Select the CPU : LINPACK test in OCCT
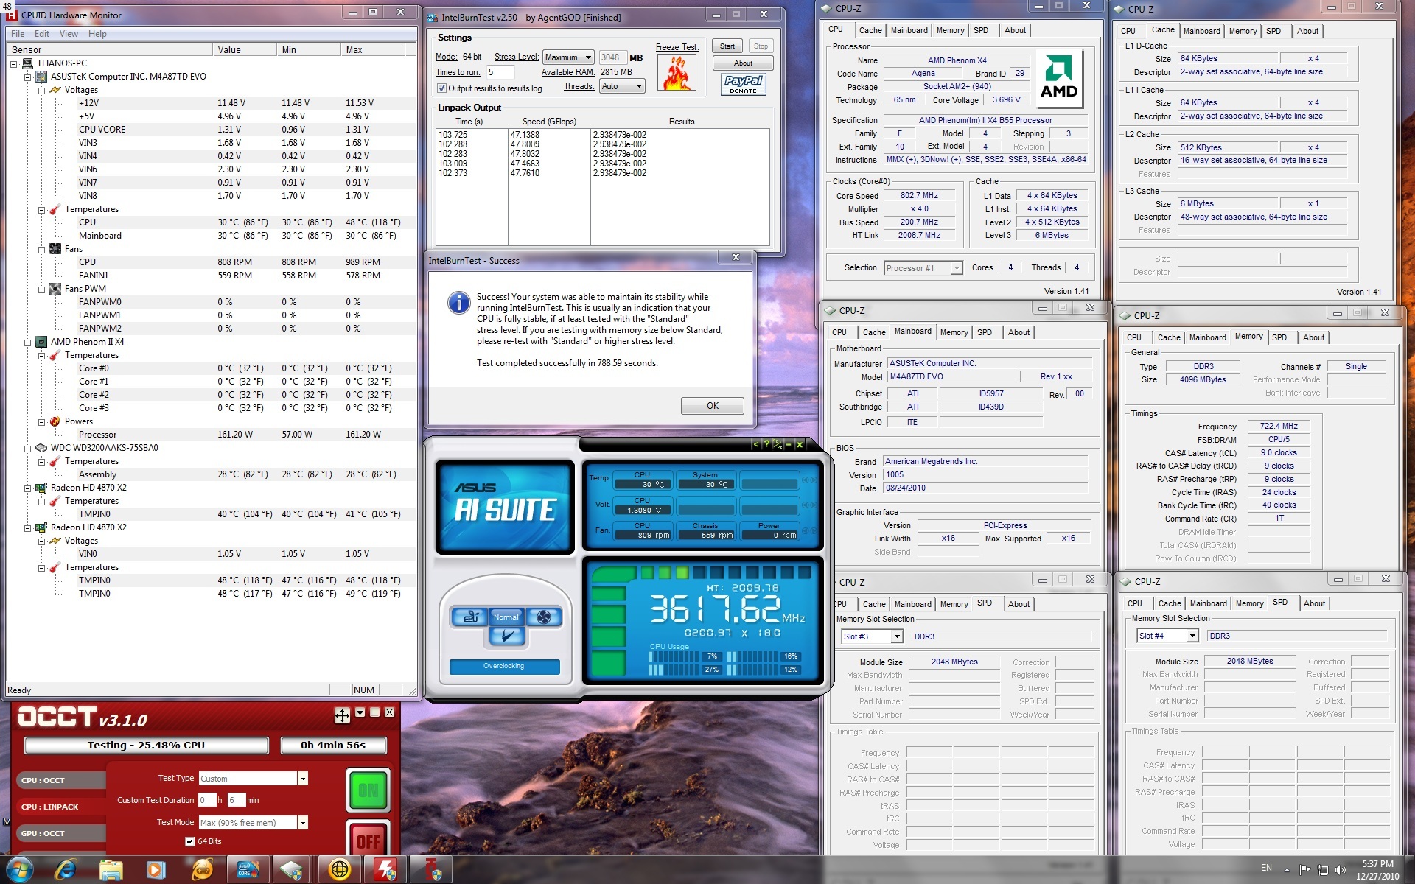Viewport: 1415px width, 884px height. 61,807
